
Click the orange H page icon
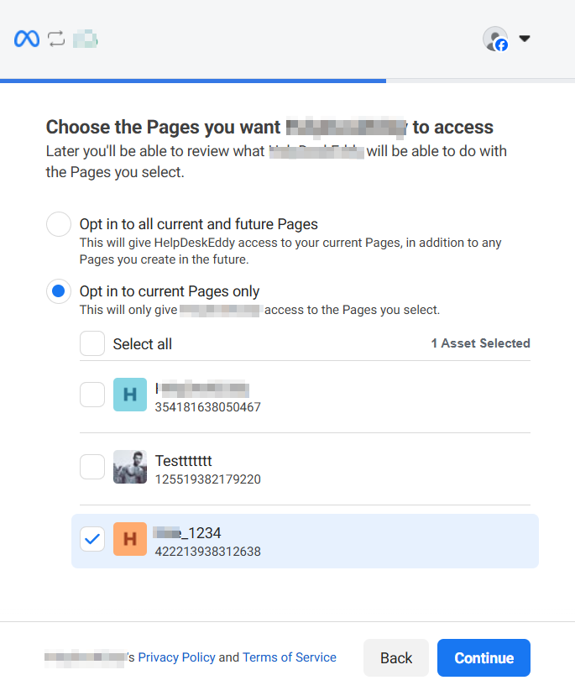pos(130,539)
